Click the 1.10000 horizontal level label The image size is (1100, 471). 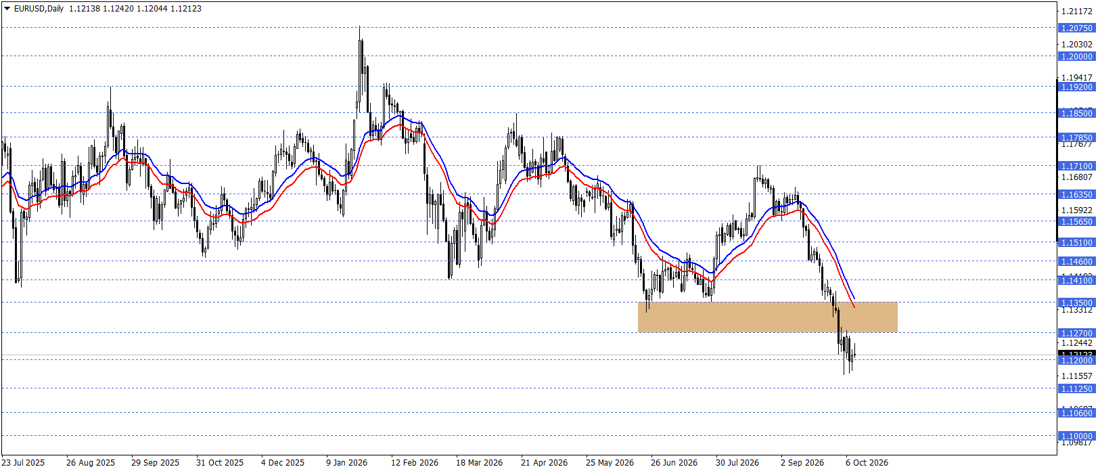1077,436
